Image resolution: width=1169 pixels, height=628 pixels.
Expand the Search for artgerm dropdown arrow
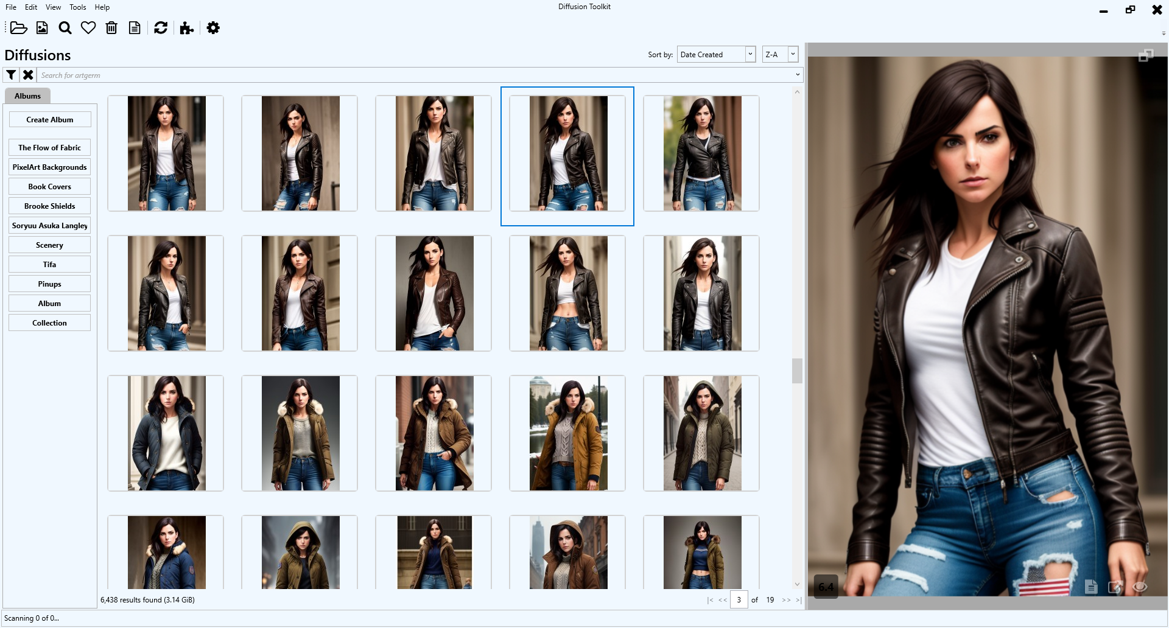pyautogui.click(x=797, y=75)
